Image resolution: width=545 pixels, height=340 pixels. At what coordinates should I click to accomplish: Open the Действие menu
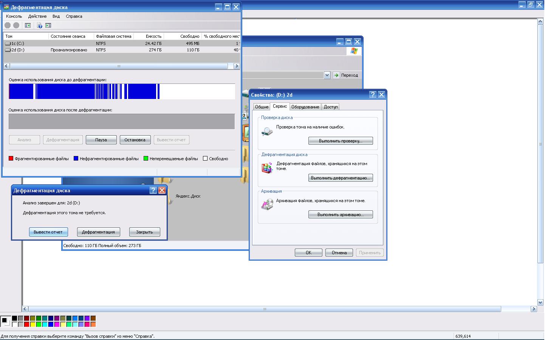[x=37, y=16]
